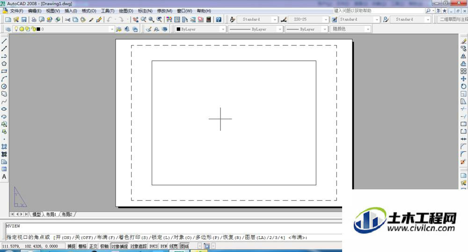Open the 编辑(E) menu
This screenshot has height=252, width=468.
tap(35, 11)
